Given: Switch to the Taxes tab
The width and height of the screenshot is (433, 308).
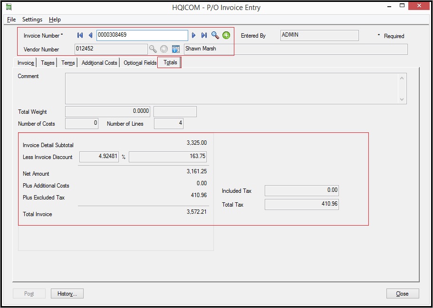Looking at the screenshot, I should click(x=48, y=63).
